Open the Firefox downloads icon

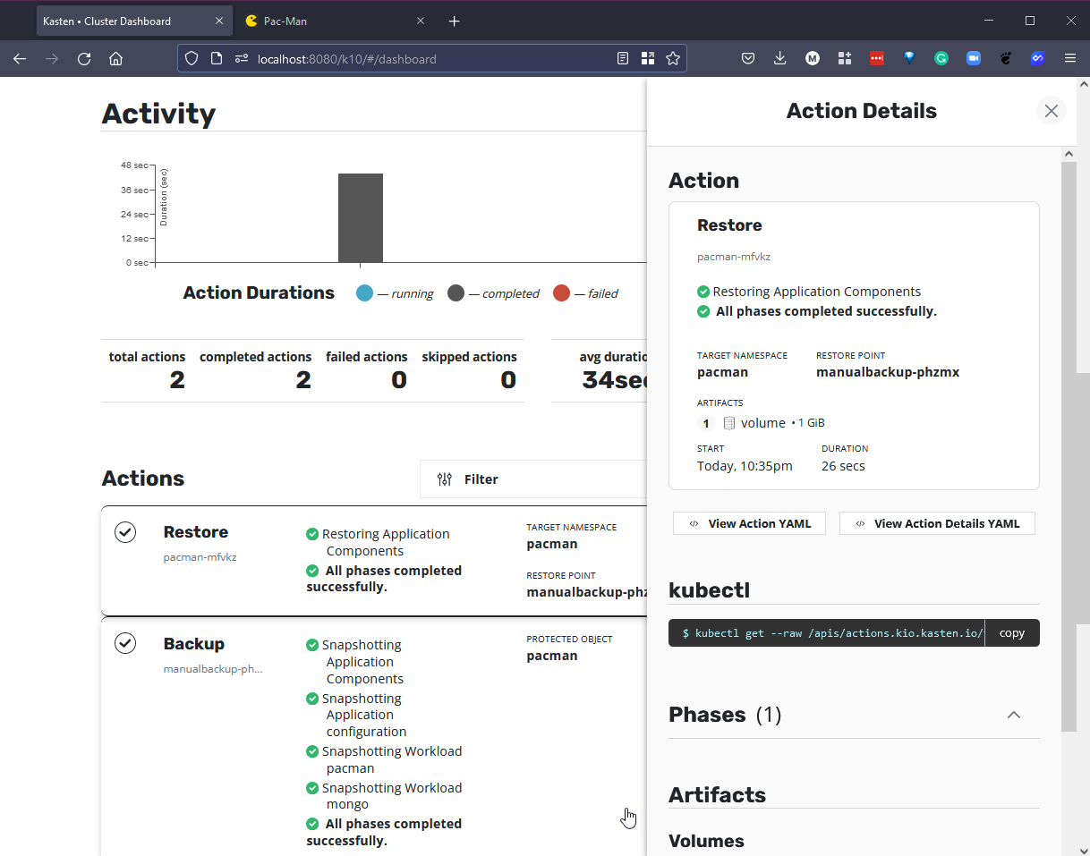tap(780, 59)
